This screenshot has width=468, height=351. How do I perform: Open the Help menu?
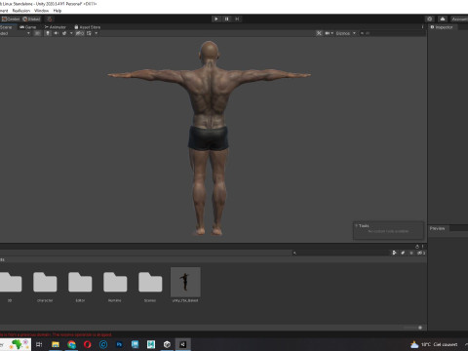pos(58,11)
